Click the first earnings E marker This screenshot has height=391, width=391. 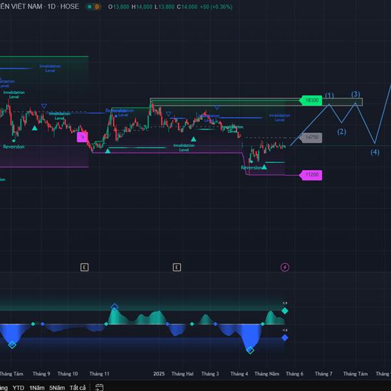click(x=84, y=268)
